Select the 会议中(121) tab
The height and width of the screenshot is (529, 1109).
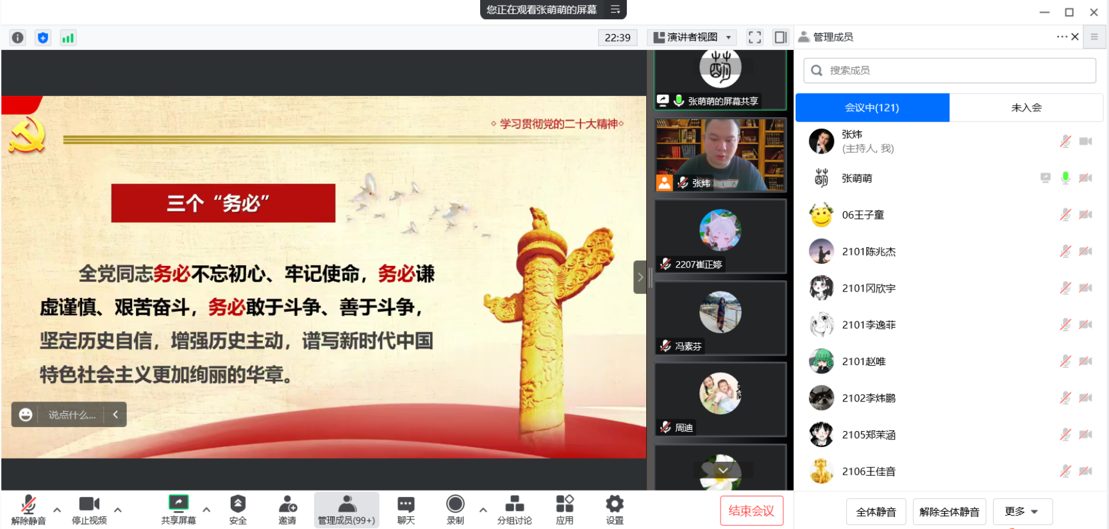(872, 108)
